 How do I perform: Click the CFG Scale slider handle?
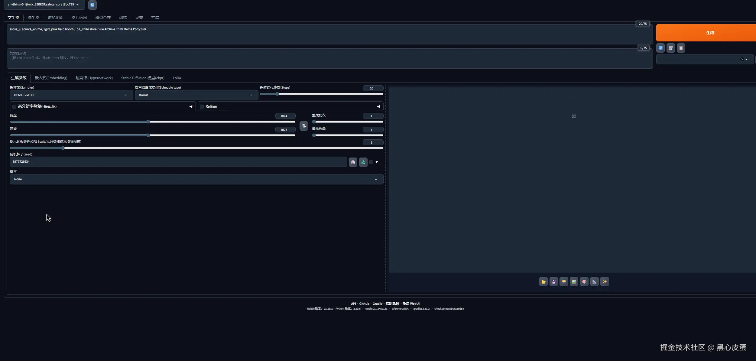[63, 148]
